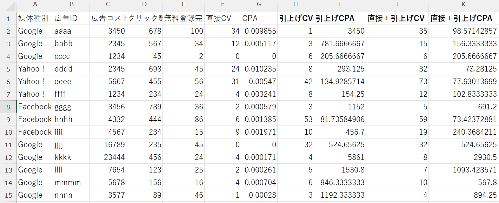Click the cell containing 691.2
This screenshot has height=203, width=499.
click(463, 107)
